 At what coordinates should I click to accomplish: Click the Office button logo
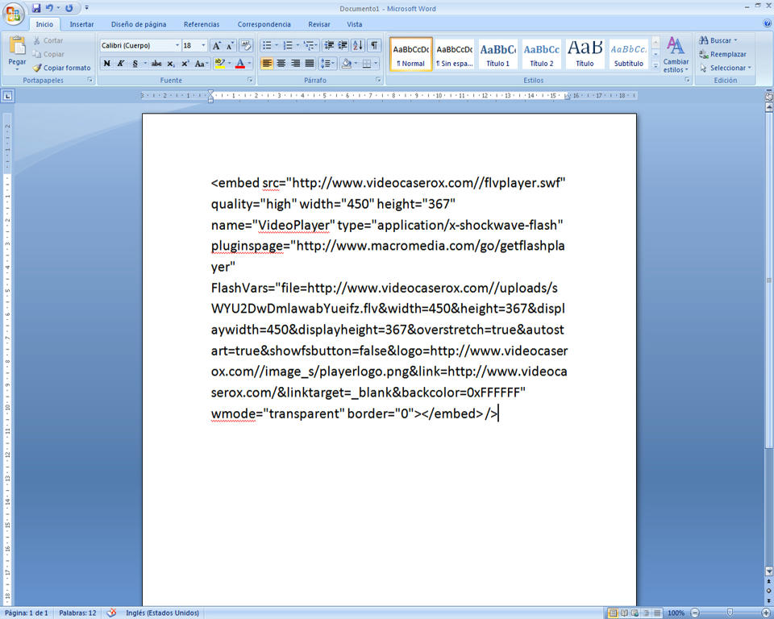tap(14, 14)
